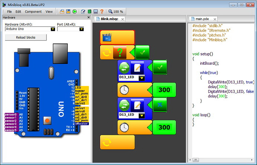Click the Save floppy disk icon
This screenshot has width=257, height=165.
(x=68, y=12)
